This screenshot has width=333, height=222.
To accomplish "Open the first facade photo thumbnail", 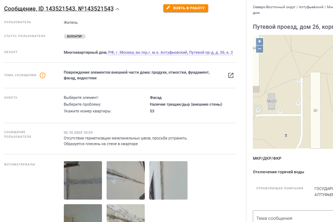I will (x=83, y=180).
